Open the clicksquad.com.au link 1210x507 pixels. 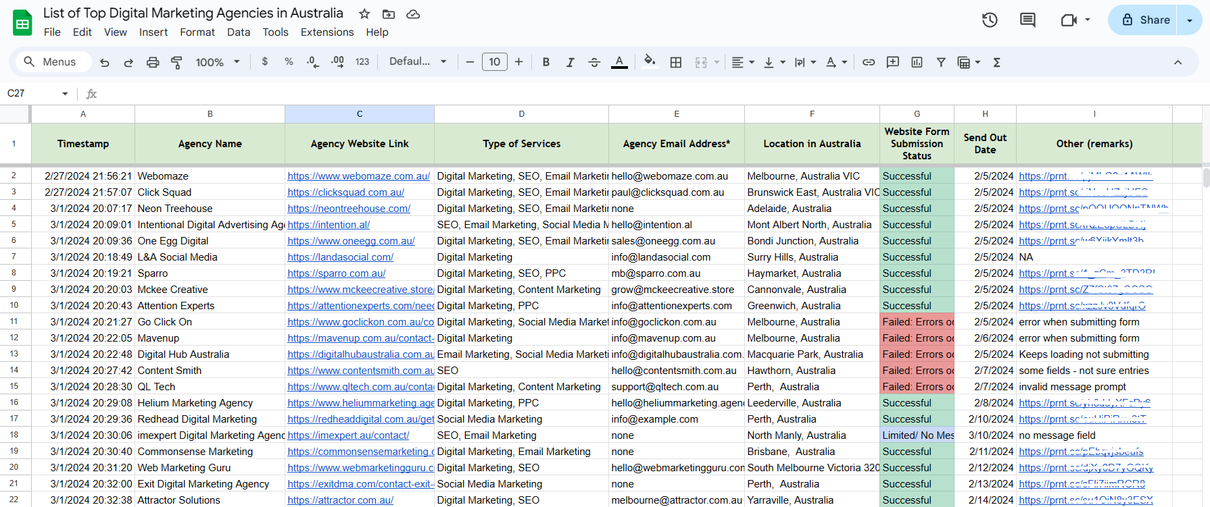pos(345,192)
